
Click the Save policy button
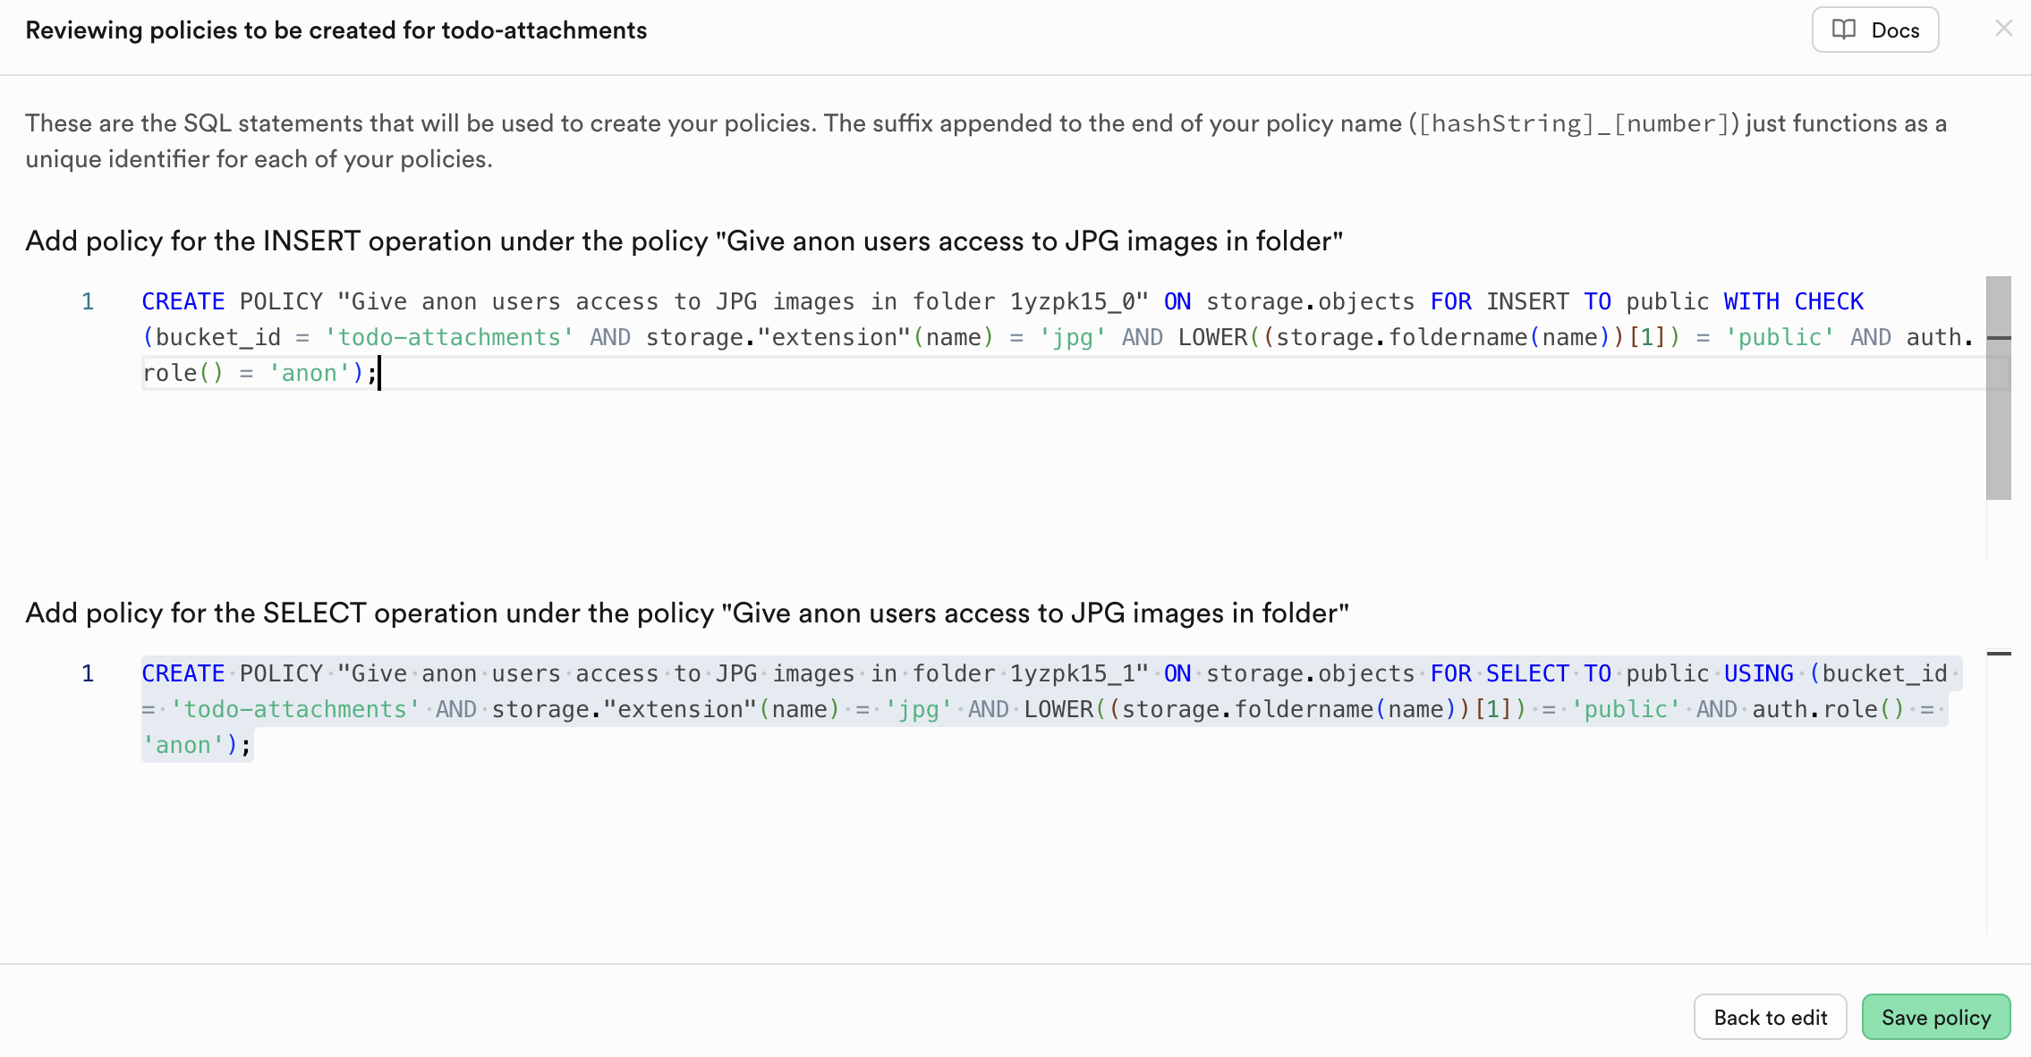(x=1935, y=1017)
